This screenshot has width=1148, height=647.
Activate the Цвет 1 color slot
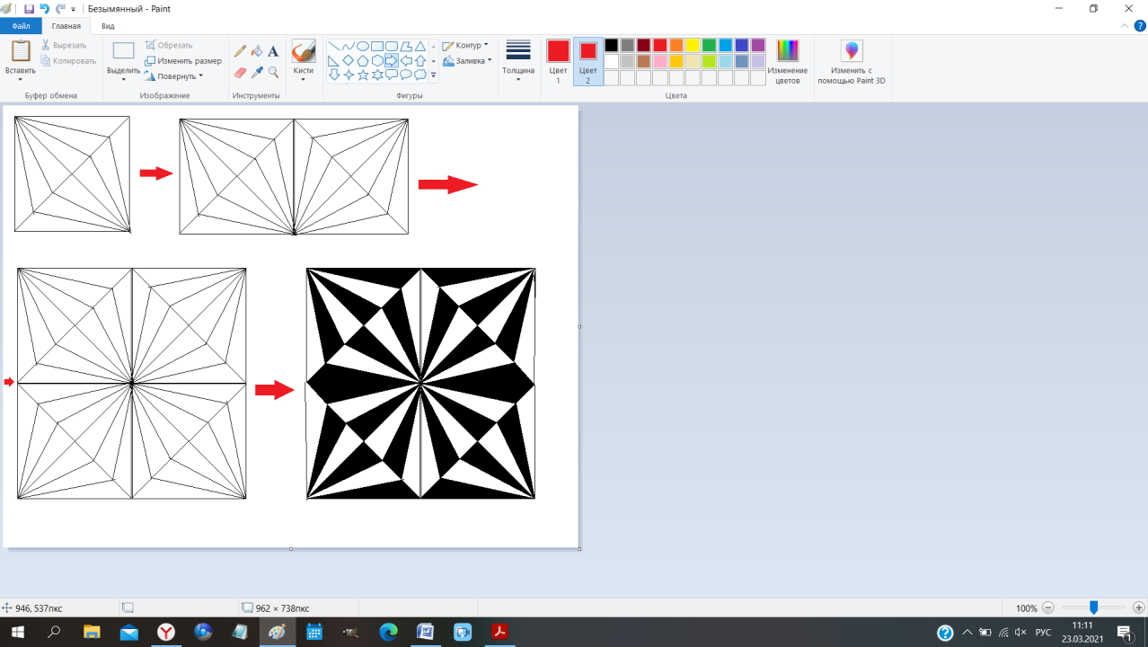pos(558,61)
